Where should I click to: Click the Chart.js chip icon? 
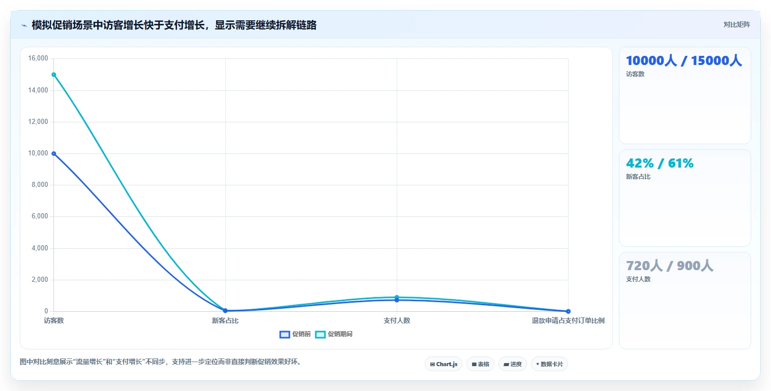(432, 364)
